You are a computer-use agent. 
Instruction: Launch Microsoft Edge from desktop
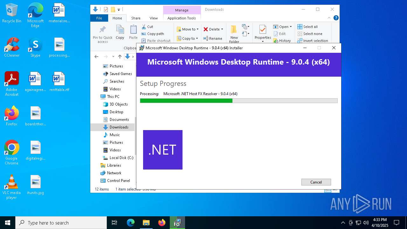pos(35,15)
